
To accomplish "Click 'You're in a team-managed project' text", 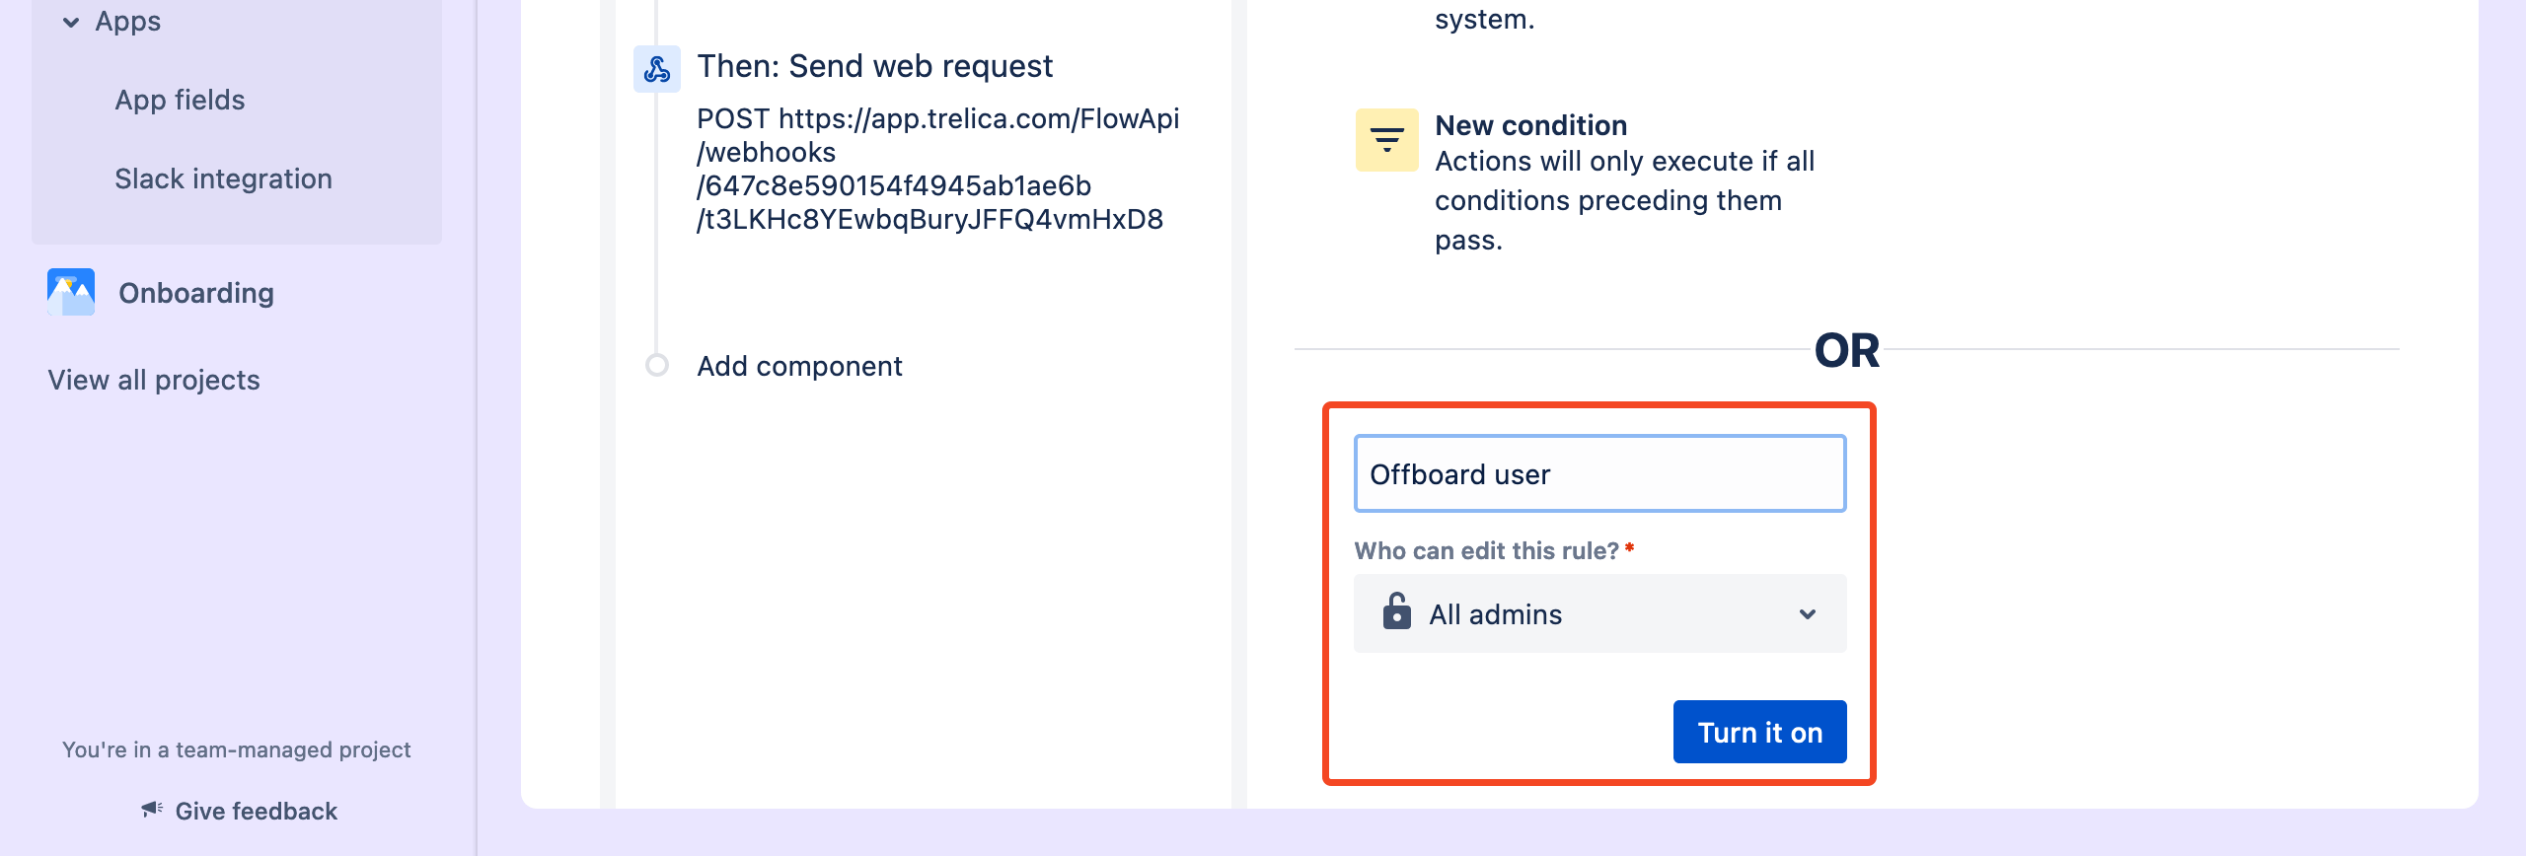I will (x=237, y=749).
